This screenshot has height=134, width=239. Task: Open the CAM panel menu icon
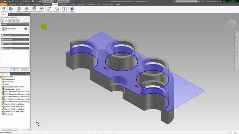pyautogui.click(x=29, y=15)
